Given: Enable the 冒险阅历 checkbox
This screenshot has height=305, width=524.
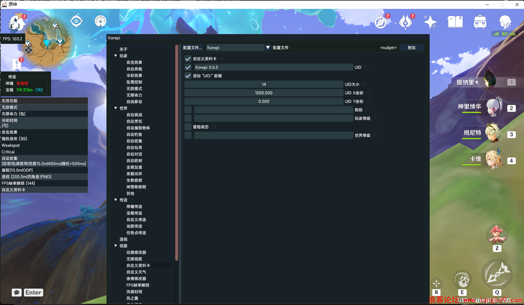Looking at the screenshot, I should click(x=188, y=127).
